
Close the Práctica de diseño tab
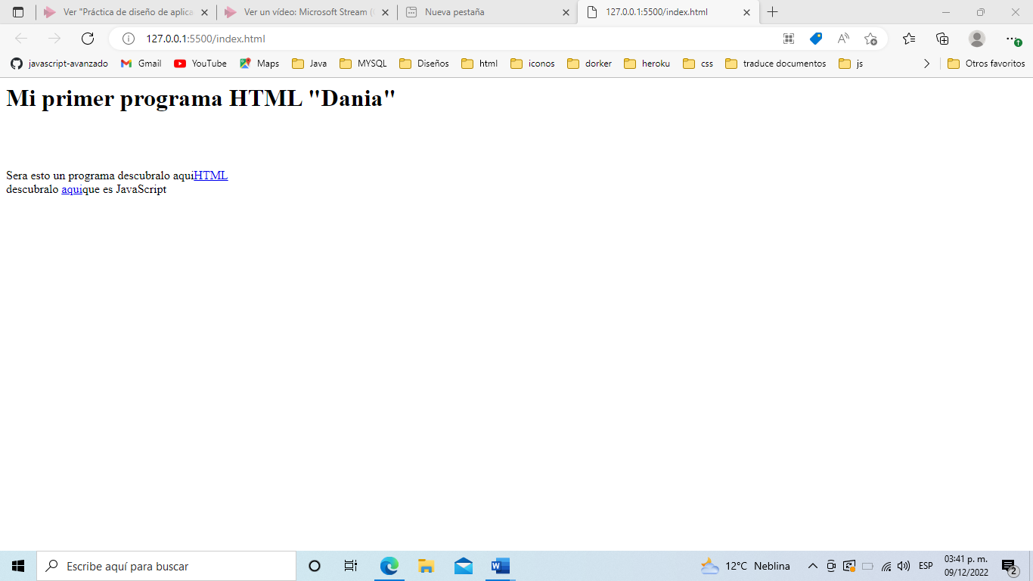(204, 12)
